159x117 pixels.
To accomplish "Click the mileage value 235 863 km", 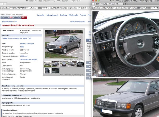I will pyautogui.click(x=25, y=50).
